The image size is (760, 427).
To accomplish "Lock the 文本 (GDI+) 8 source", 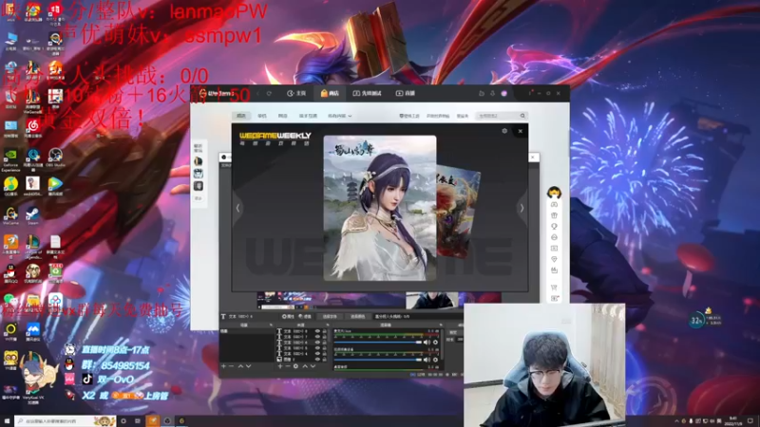I will click(x=325, y=331).
